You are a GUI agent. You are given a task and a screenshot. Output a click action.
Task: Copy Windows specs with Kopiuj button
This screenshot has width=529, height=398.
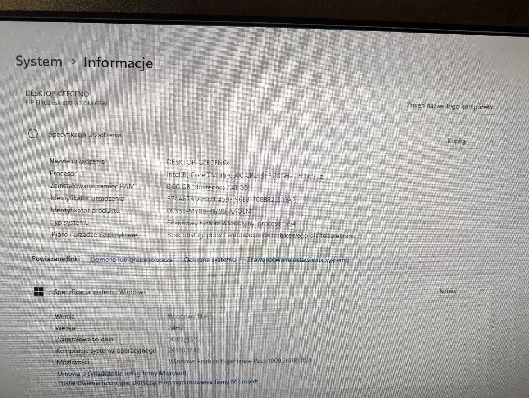tap(448, 291)
